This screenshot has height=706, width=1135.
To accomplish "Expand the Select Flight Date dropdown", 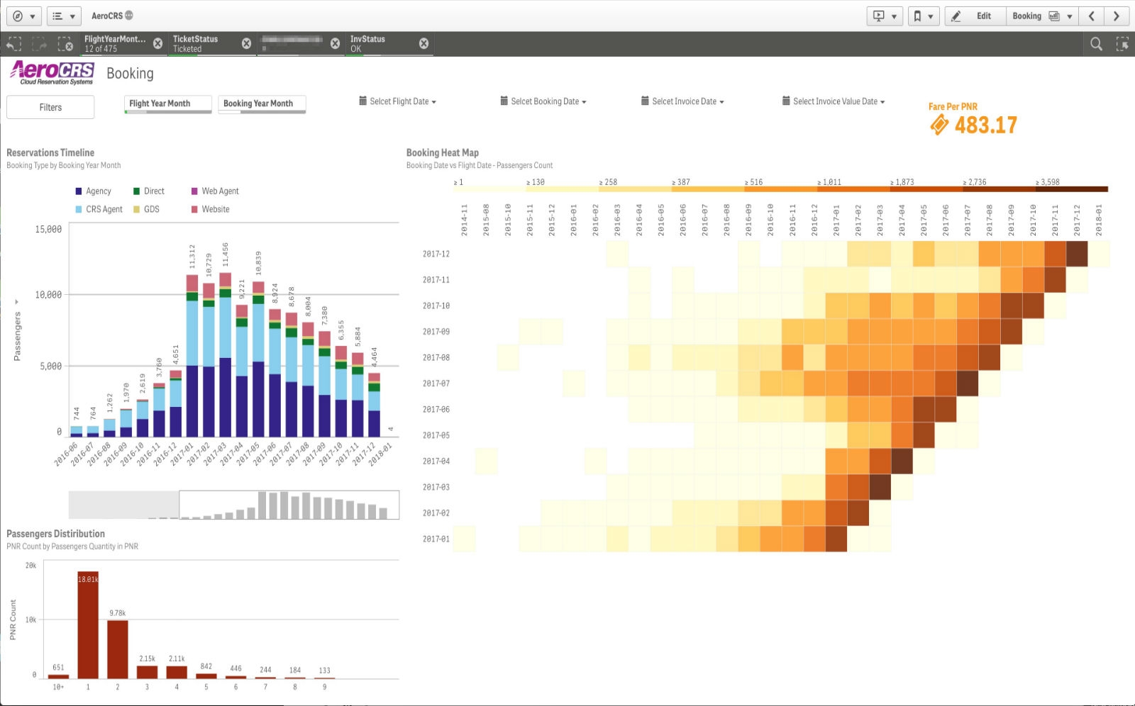I will coord(397,101).
